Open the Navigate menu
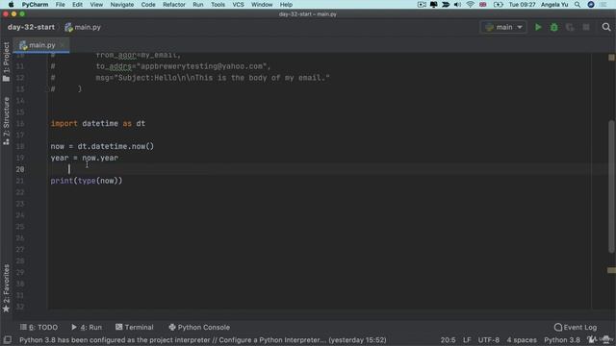This screenshot has height=346, width=616. pyautogui.click(x=122, y=5)
